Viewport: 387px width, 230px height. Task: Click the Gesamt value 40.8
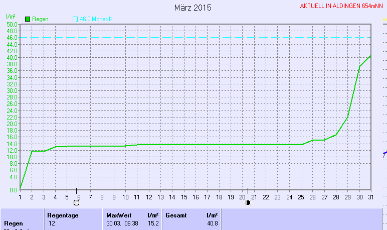pos(212,223)
